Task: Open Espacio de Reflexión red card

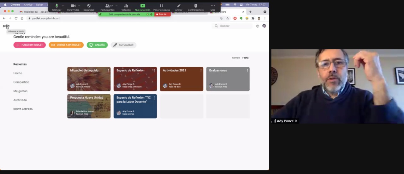Action: [135, 79]
